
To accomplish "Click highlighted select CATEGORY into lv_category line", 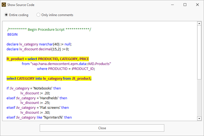I will tap(49, 78).
